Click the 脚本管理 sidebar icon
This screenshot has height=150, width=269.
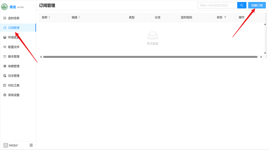tap(5, 57)
